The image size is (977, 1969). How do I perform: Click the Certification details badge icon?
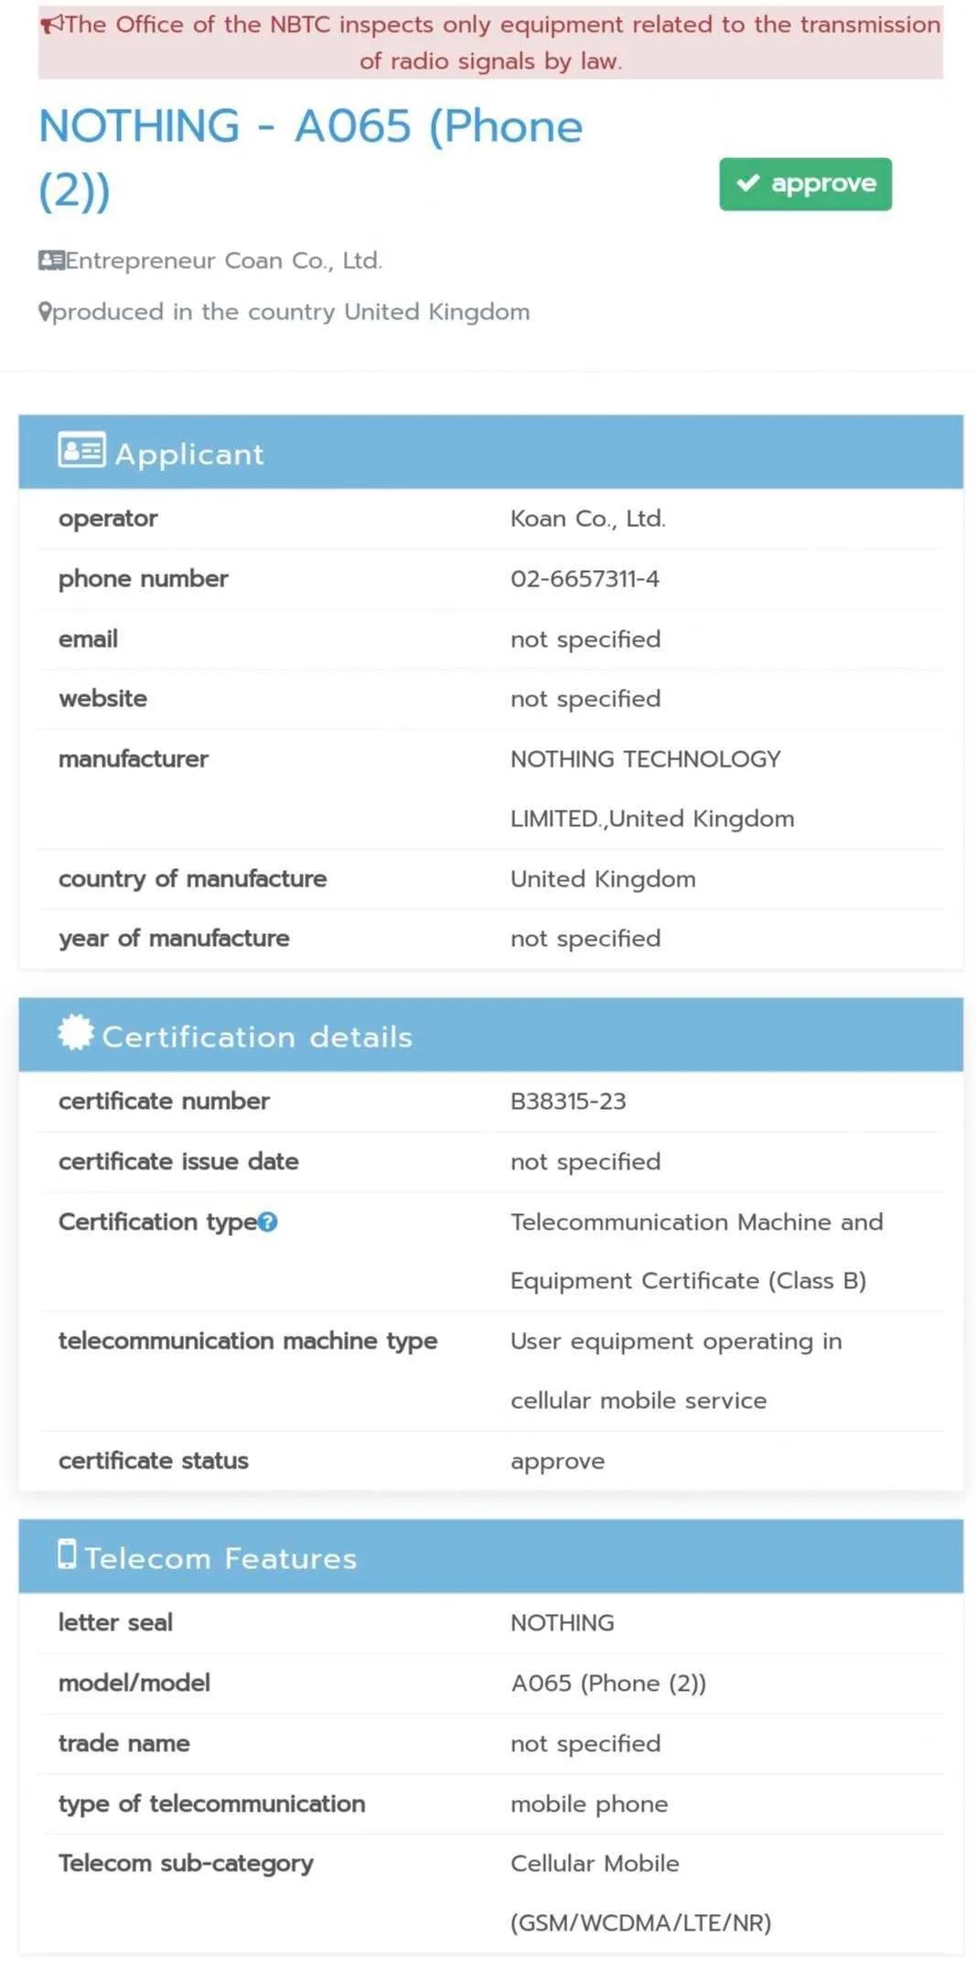[75, 1034]
